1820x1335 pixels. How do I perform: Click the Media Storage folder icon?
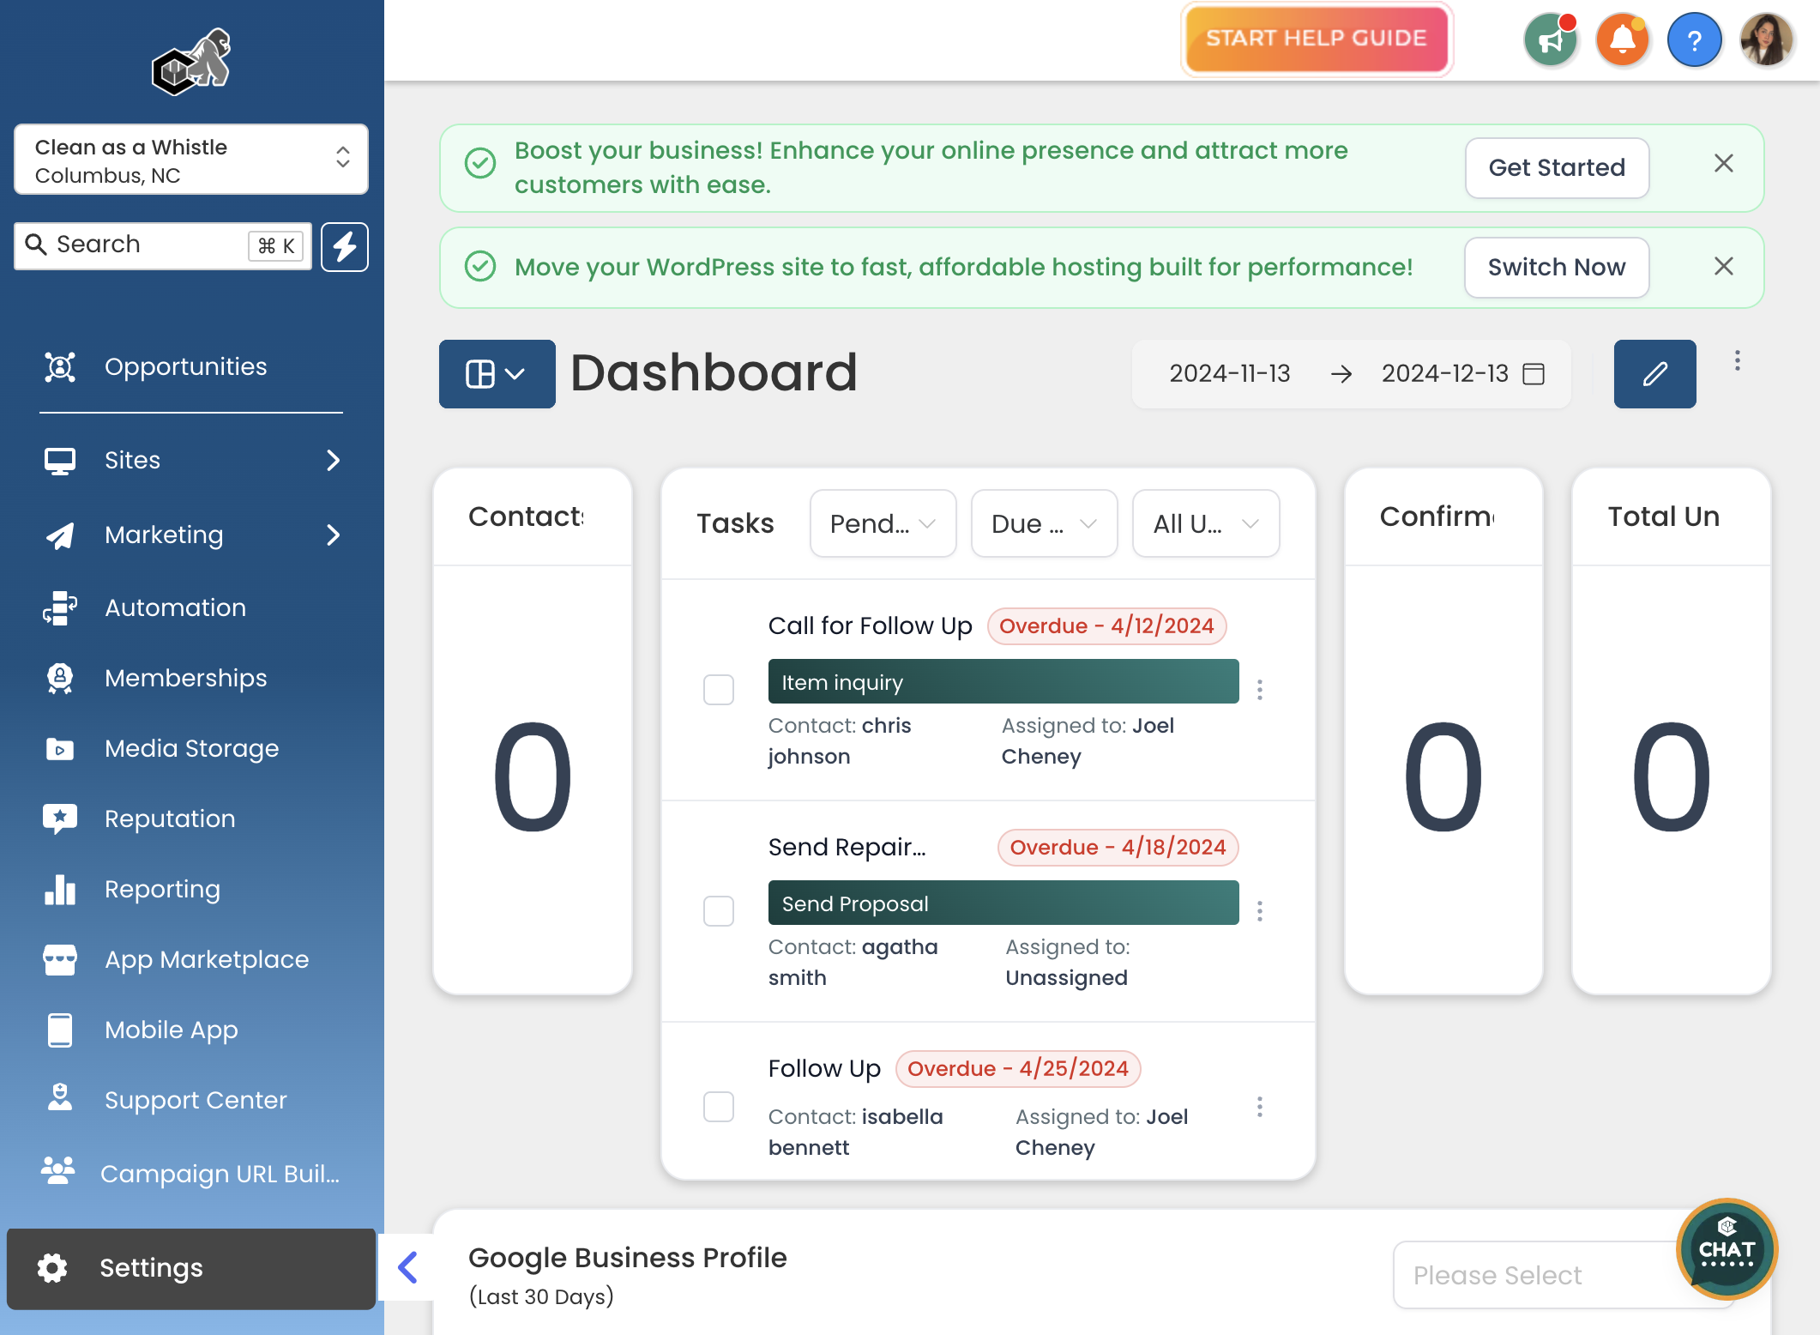tap(60, 749)
